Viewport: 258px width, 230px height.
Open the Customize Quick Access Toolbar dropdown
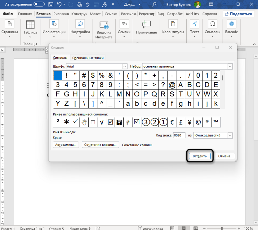[x=113, y=4]
